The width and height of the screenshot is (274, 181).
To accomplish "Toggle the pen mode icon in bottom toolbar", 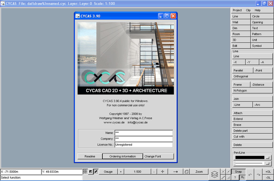I will [96, 172].
